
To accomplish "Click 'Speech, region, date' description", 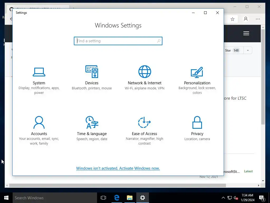I will [x=92, y=139].
